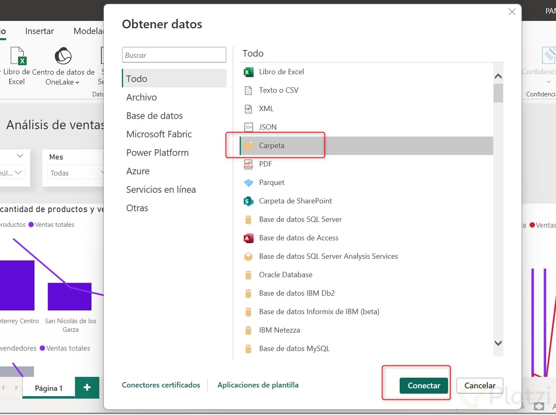Select the Carpeta connector text
The width and height of the screenshot is (556, 415).
[x=272, y=146]
